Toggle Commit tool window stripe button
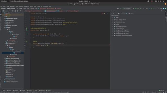The height and width of the screenshot is (93, 167). pos(1,19)
